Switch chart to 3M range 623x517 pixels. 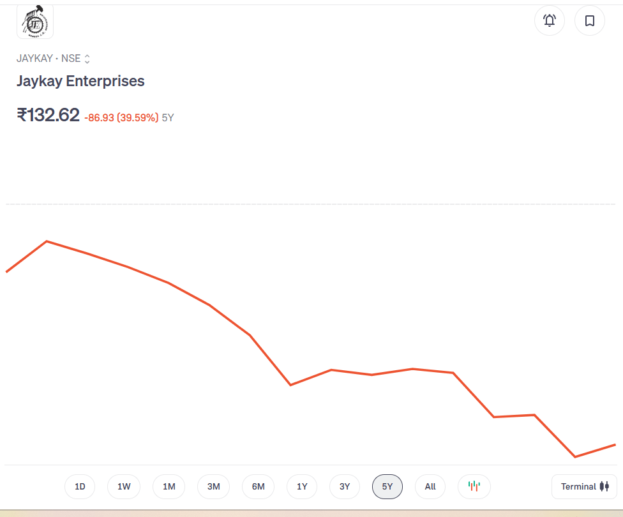click(x=213, y=486)
